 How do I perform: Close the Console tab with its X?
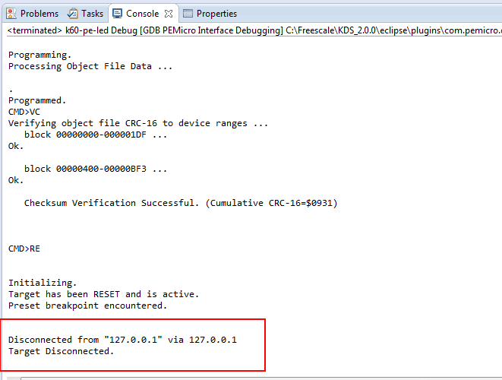click(169, 14)
